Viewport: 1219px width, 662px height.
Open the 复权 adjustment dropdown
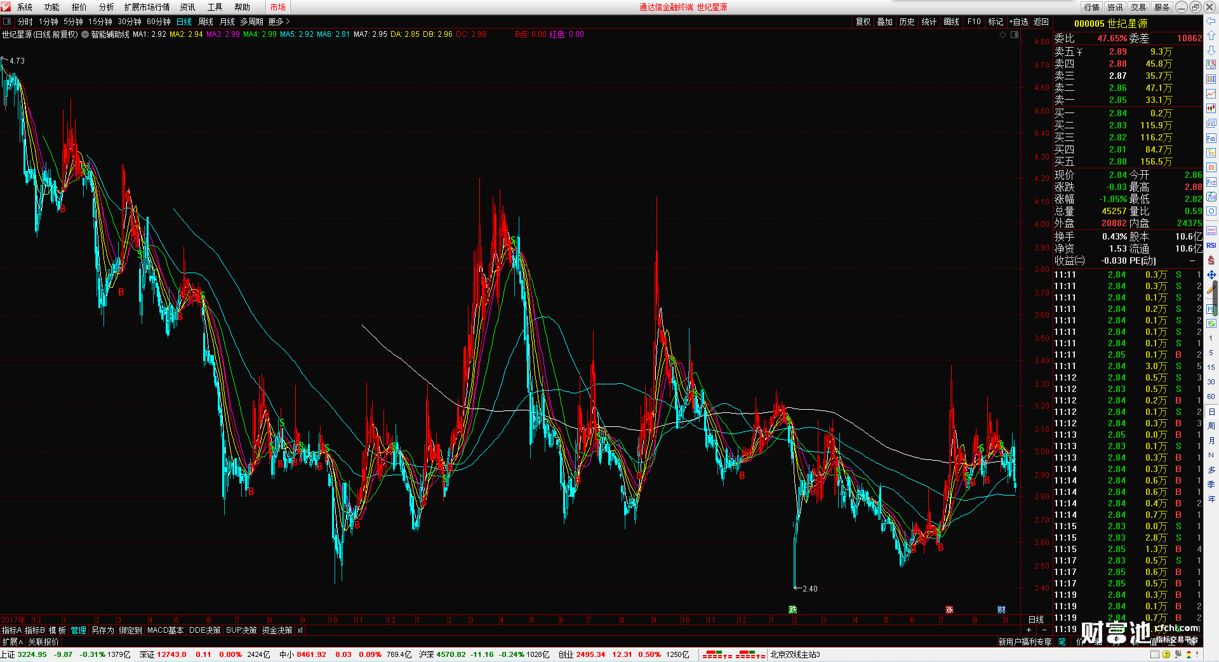863,22
